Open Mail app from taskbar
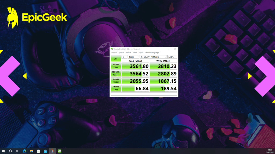 pyautogui.click(x=45, y=151)
